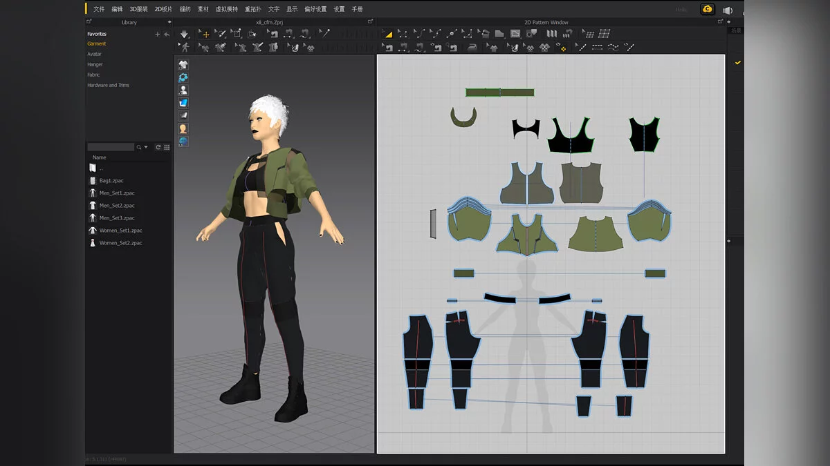
Task: Click the walking avatar icon in 3D toolbar
Action: point(184,47)
